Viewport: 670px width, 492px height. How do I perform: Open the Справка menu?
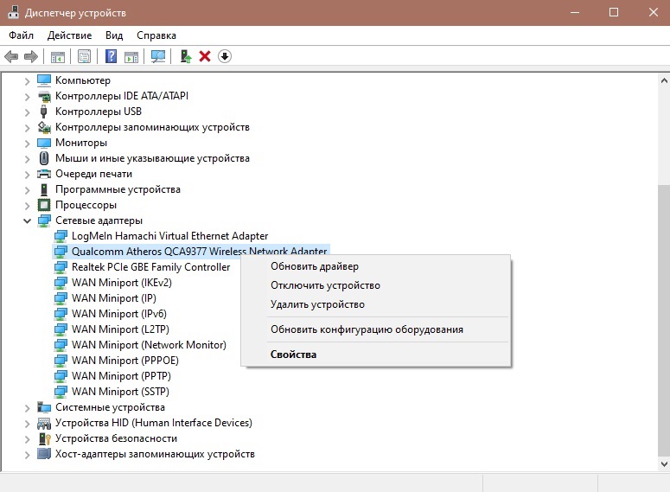(156, 35)
